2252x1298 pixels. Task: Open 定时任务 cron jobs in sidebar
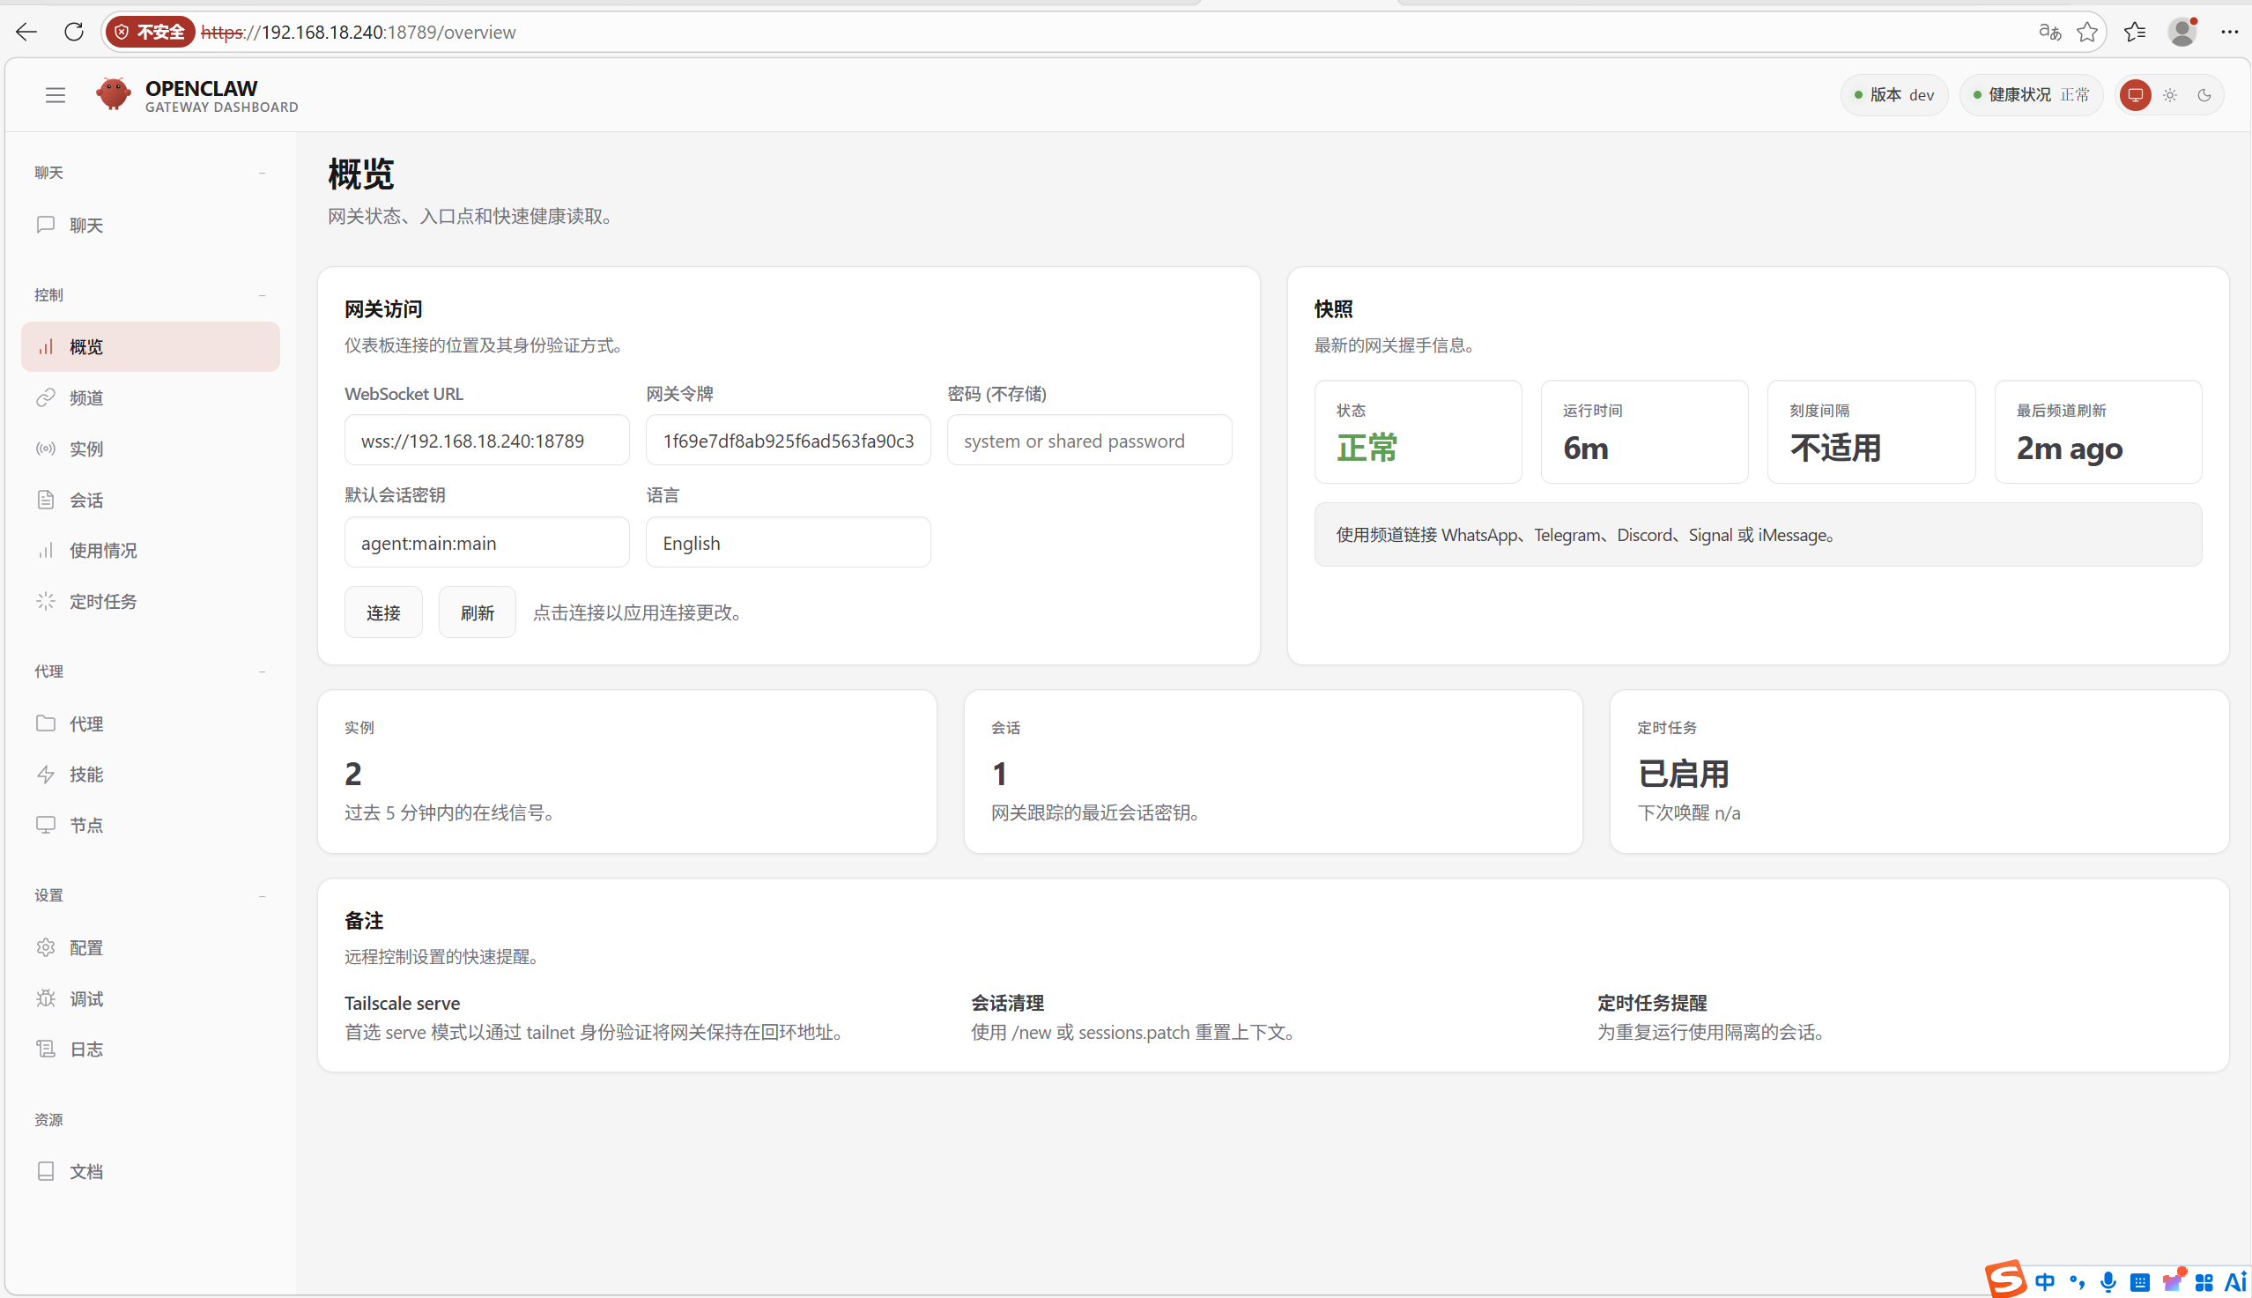[x=103, y=601]
